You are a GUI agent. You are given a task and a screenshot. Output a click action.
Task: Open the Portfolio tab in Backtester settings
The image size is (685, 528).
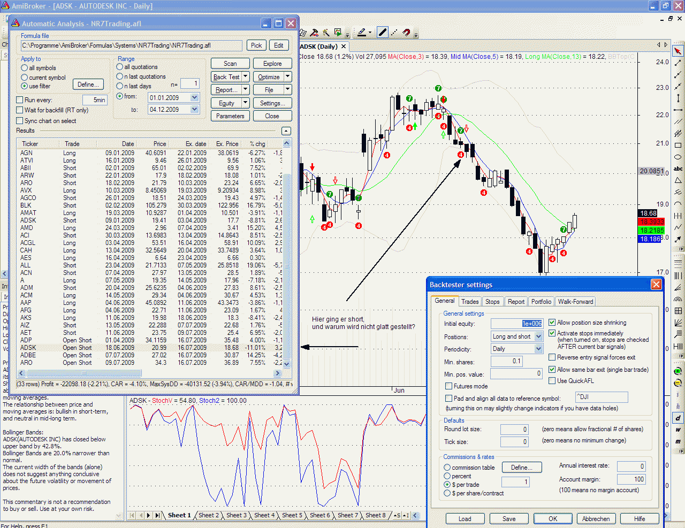pos(541,302)
